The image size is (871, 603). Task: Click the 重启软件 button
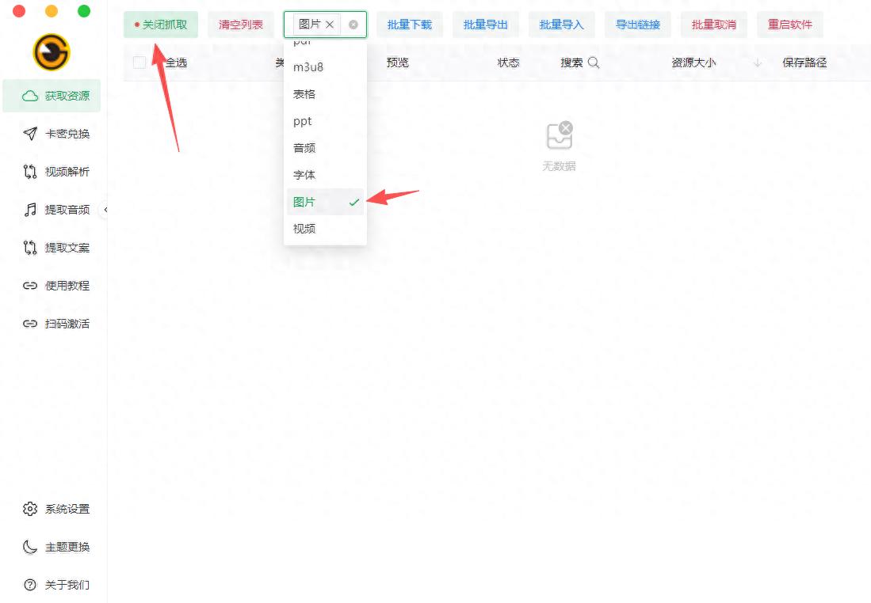789,25
